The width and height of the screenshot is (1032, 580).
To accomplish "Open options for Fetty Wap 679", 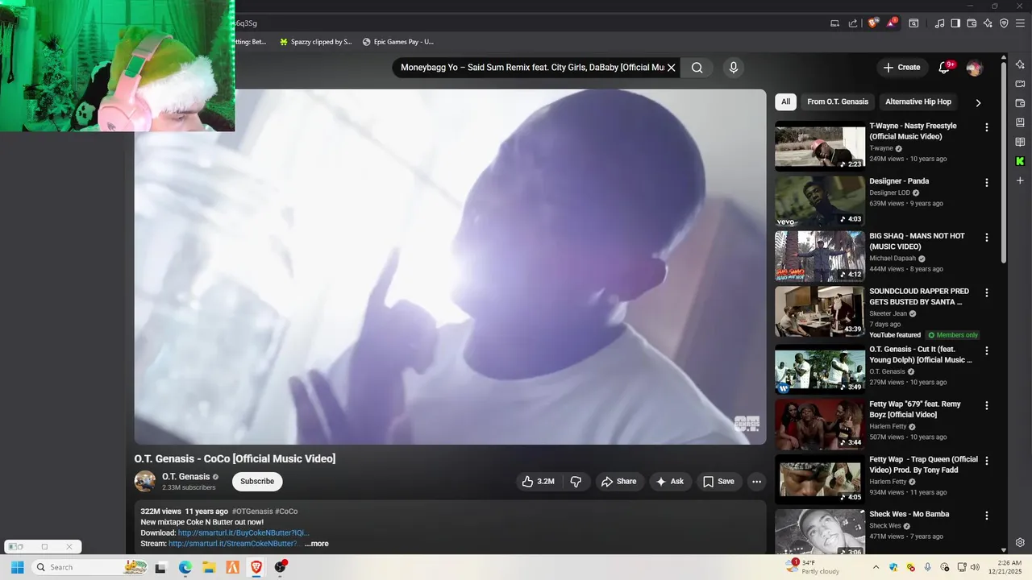I will [986, 405].
